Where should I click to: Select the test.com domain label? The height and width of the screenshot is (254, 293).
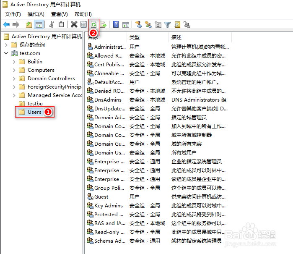(30, 53)
